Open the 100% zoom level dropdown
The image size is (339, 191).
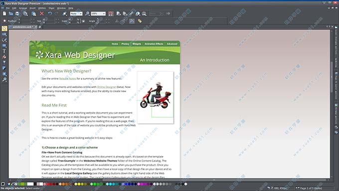pos(98,13)
